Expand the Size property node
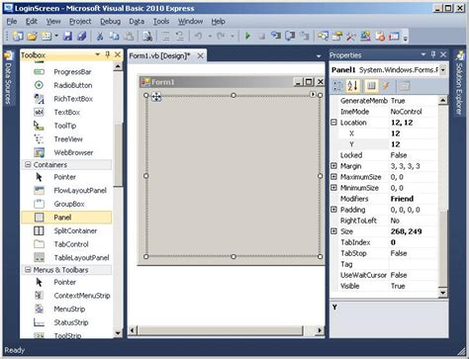Image resolution: width=469 pixels, height=359 pixels. pyautogui.click(x=333, y=231)
